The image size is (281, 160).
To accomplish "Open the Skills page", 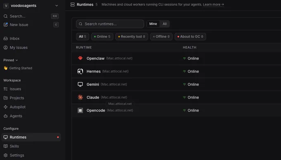I will (31, 146).
